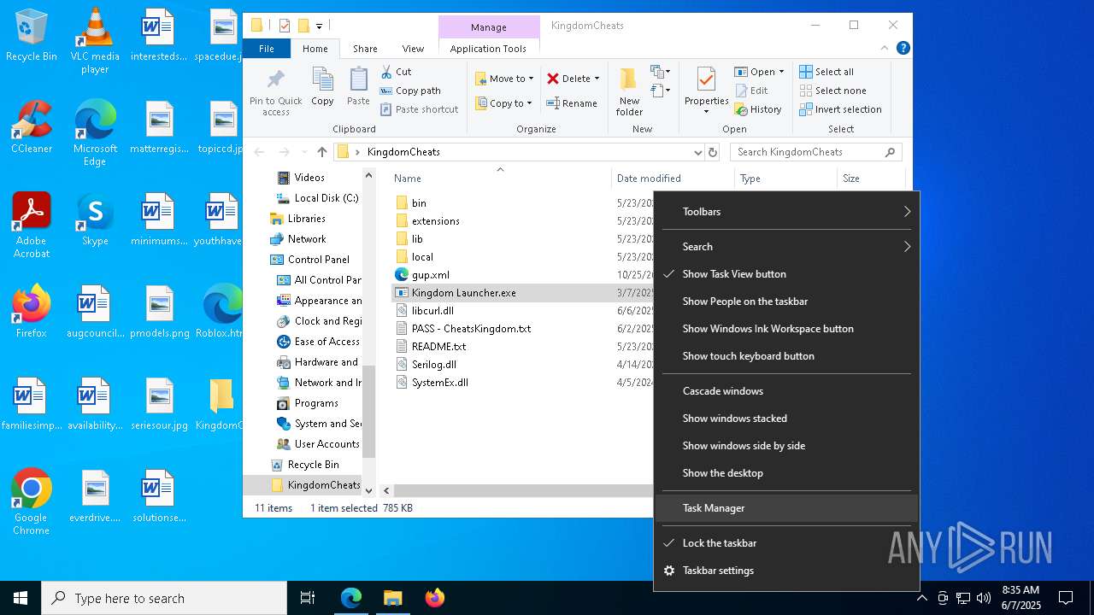The image size is (1094, 615).
Task: Click the Cut scissors command
Action: tap(397, 72)
